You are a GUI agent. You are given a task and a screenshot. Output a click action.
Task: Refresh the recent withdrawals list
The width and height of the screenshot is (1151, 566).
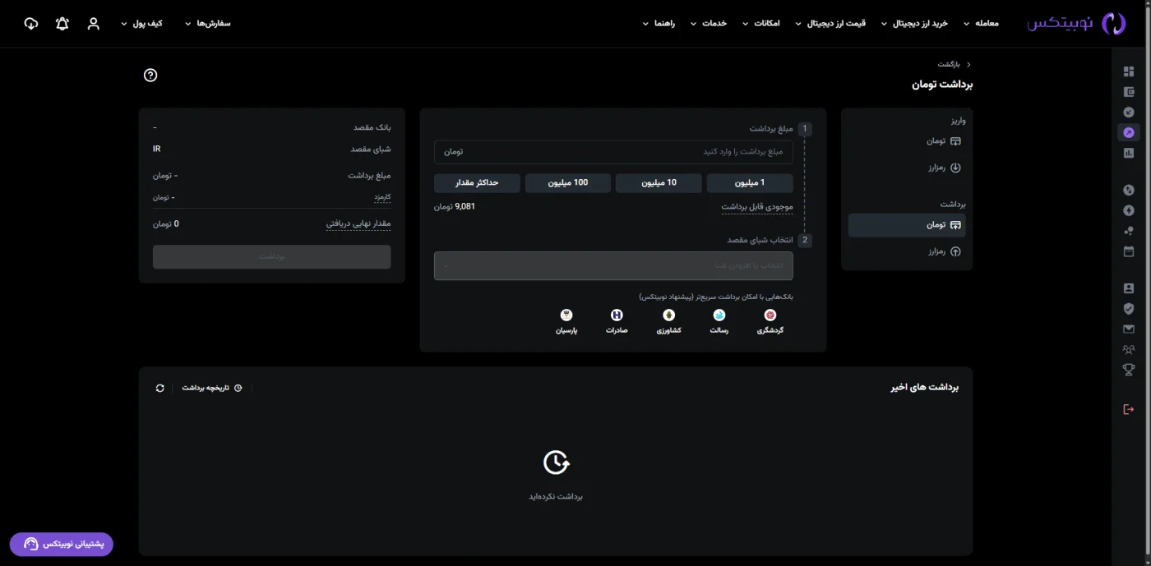click(160, 388)
